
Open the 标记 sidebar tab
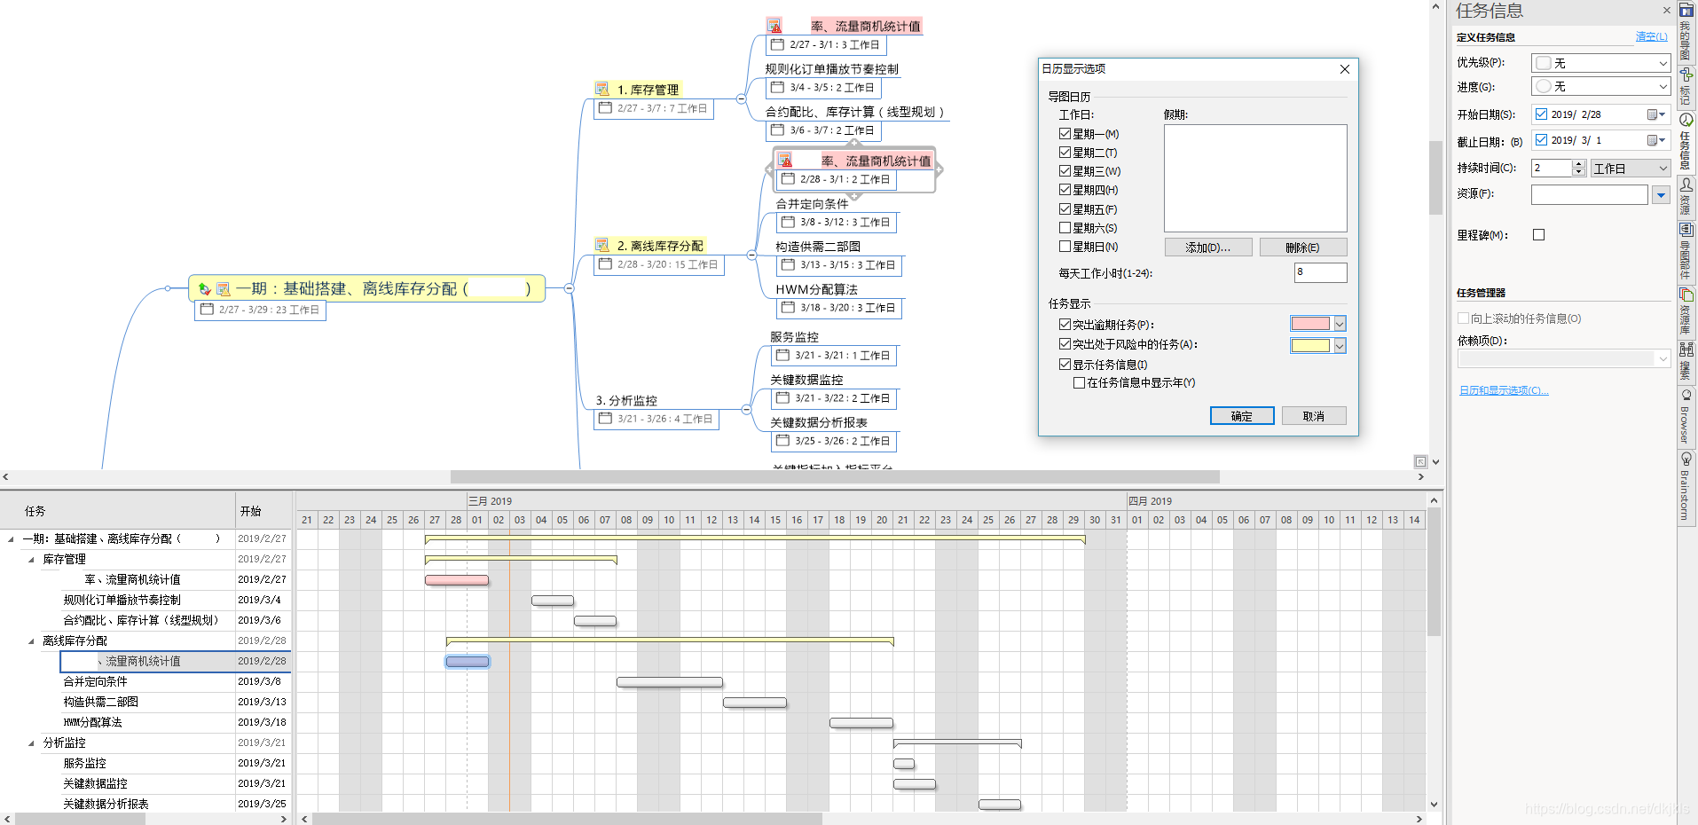coord(1686,86)
